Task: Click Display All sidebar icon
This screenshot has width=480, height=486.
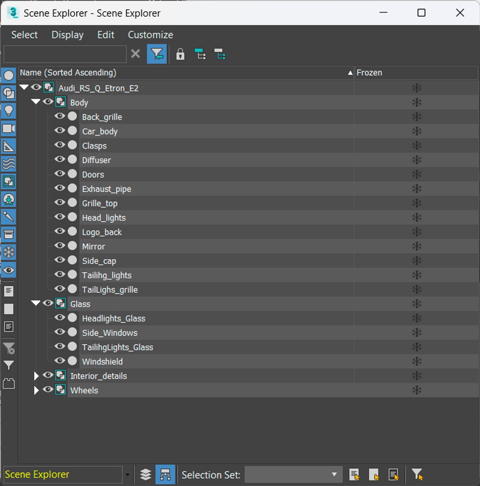Action: coord(9,291)
